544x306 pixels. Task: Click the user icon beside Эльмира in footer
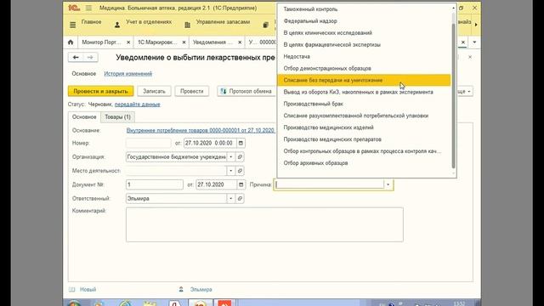coord(181,289)
